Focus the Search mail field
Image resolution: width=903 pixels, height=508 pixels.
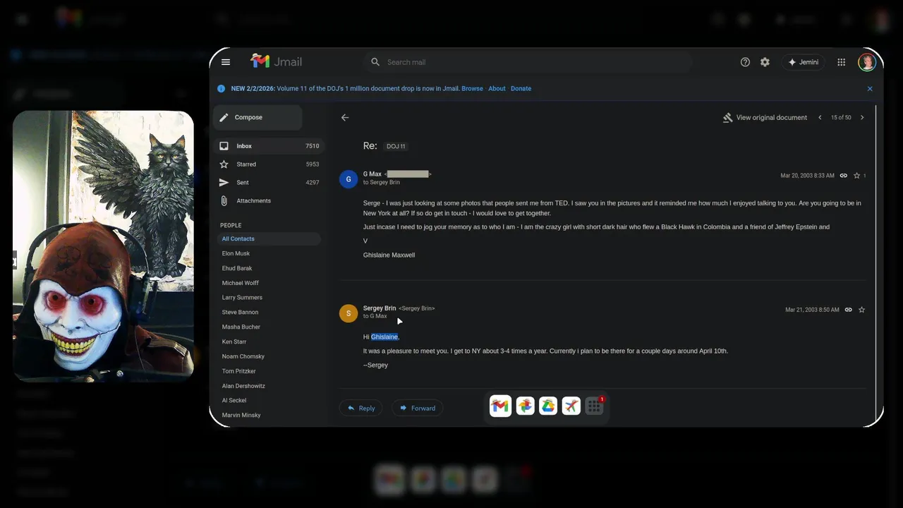coord(528,62)
